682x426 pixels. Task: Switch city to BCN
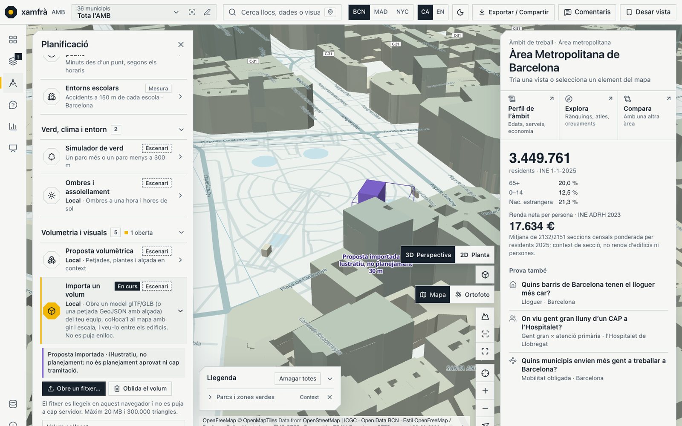[359, 12]
